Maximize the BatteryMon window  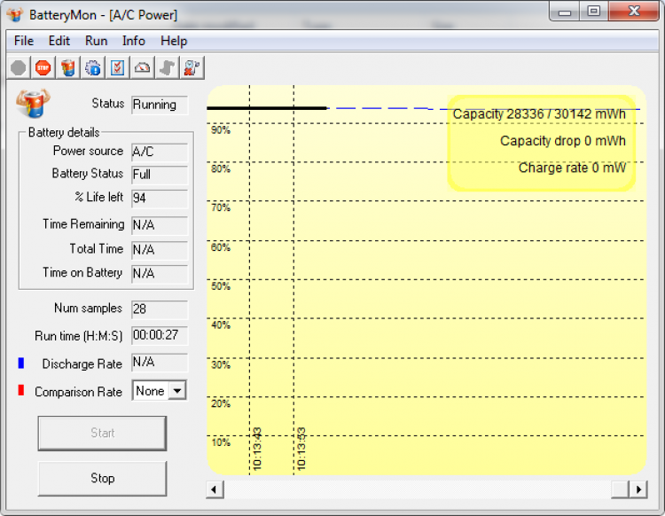click(594, 11)
